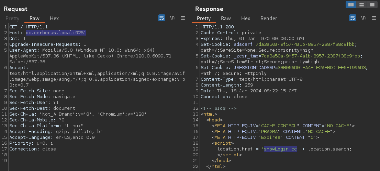Click the Expires header in response
The height and width of the screenshot is (171, 380).
[x=253, y=38]
